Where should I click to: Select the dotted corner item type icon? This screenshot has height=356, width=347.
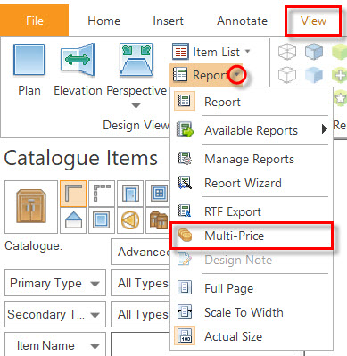(x=102, y=194)
